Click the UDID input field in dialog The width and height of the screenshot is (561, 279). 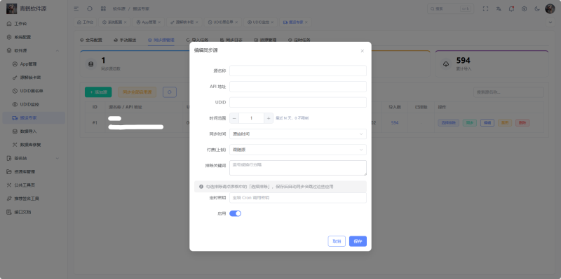point(297,102)
